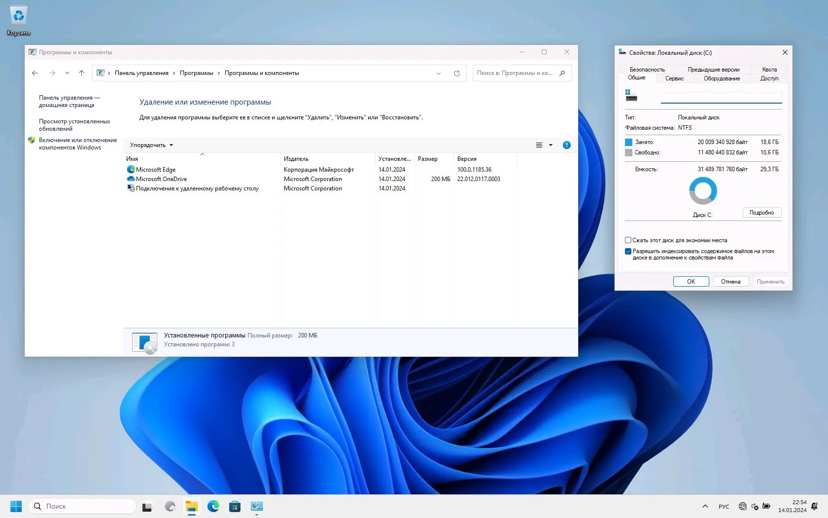The image size is (828, 518).
Task: Click Программы и компоненты breadcrumb
Action: tap(262, 73)
